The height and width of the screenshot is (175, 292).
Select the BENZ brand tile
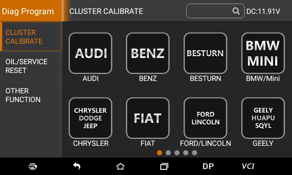[x=148, y=53]
